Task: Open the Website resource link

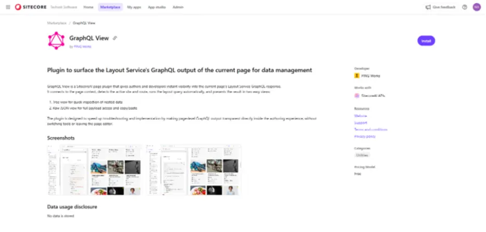Action: pos(360,115)
